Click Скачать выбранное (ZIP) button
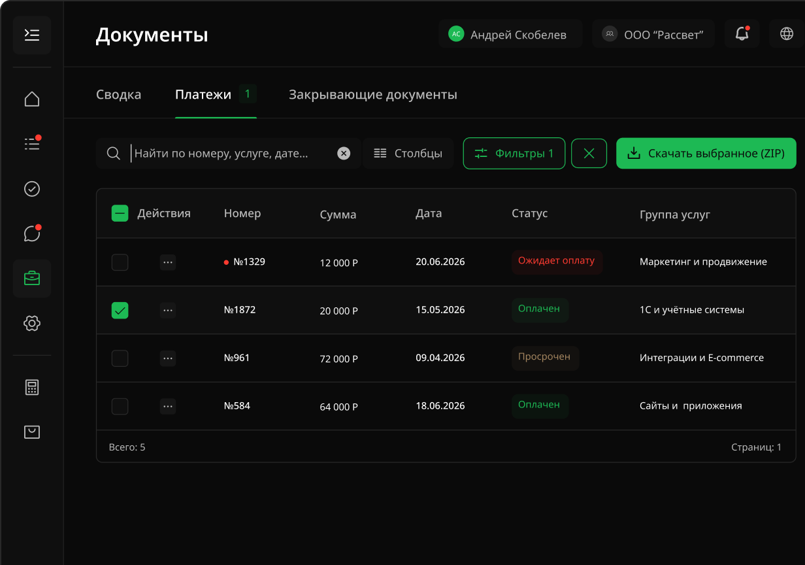The height and width of the screenshot is (565, 805). [x=706, y=154]
